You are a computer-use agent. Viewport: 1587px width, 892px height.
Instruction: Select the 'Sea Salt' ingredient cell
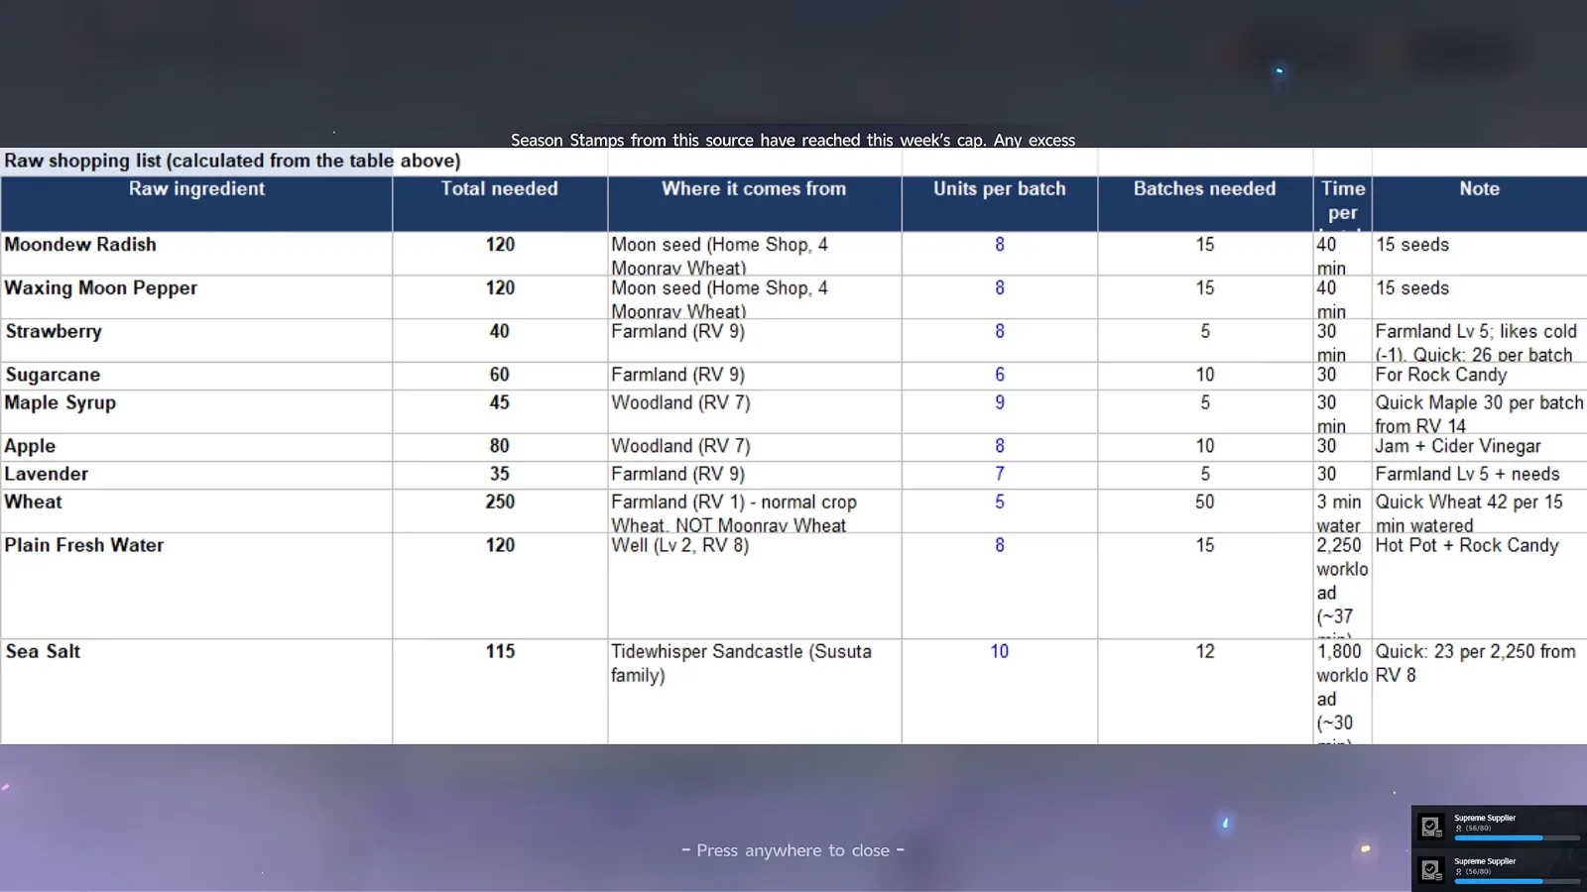pyautogui.click(x=196, y=692)
